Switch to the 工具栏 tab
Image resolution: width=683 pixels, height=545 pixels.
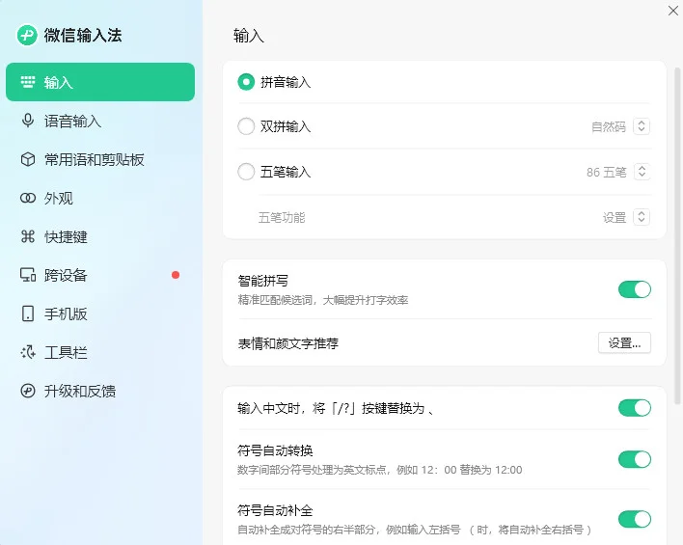coord(100,352)
